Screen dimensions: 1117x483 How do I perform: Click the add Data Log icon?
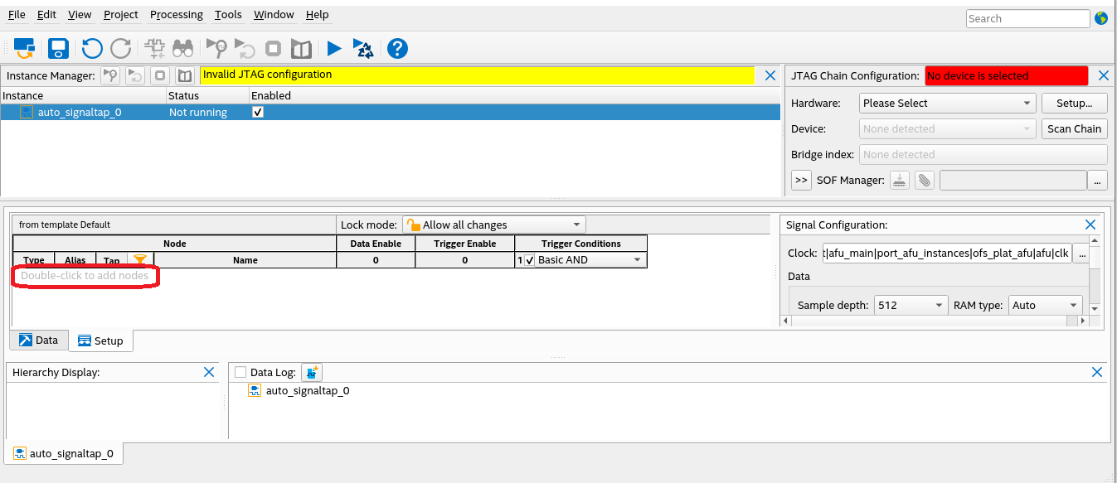point(311,373)
